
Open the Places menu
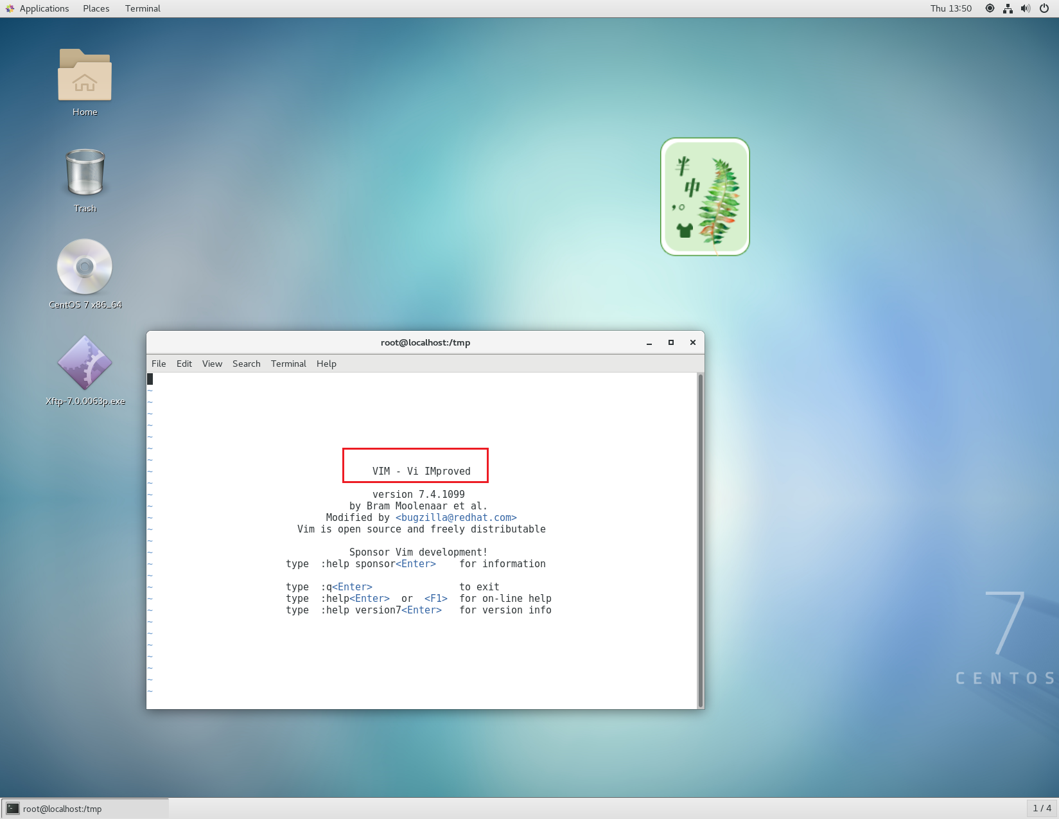(96, 8)
